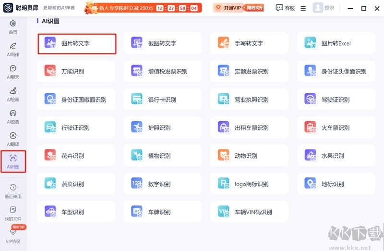Click the 新人专享限时立减 promotion banner
Viewport: 384px width, 251px height.
click(143, 8)
